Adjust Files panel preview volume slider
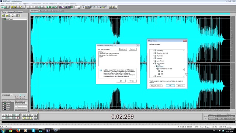The width and height of the screenshot is (236, 133). 20,95
